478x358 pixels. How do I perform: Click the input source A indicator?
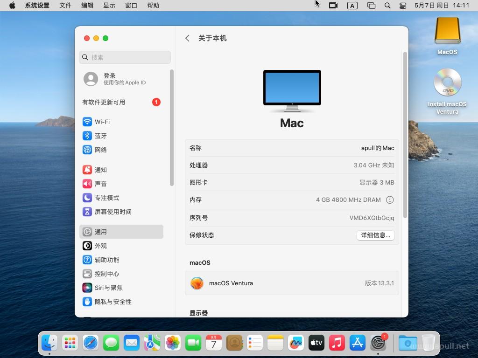(352, 6)
